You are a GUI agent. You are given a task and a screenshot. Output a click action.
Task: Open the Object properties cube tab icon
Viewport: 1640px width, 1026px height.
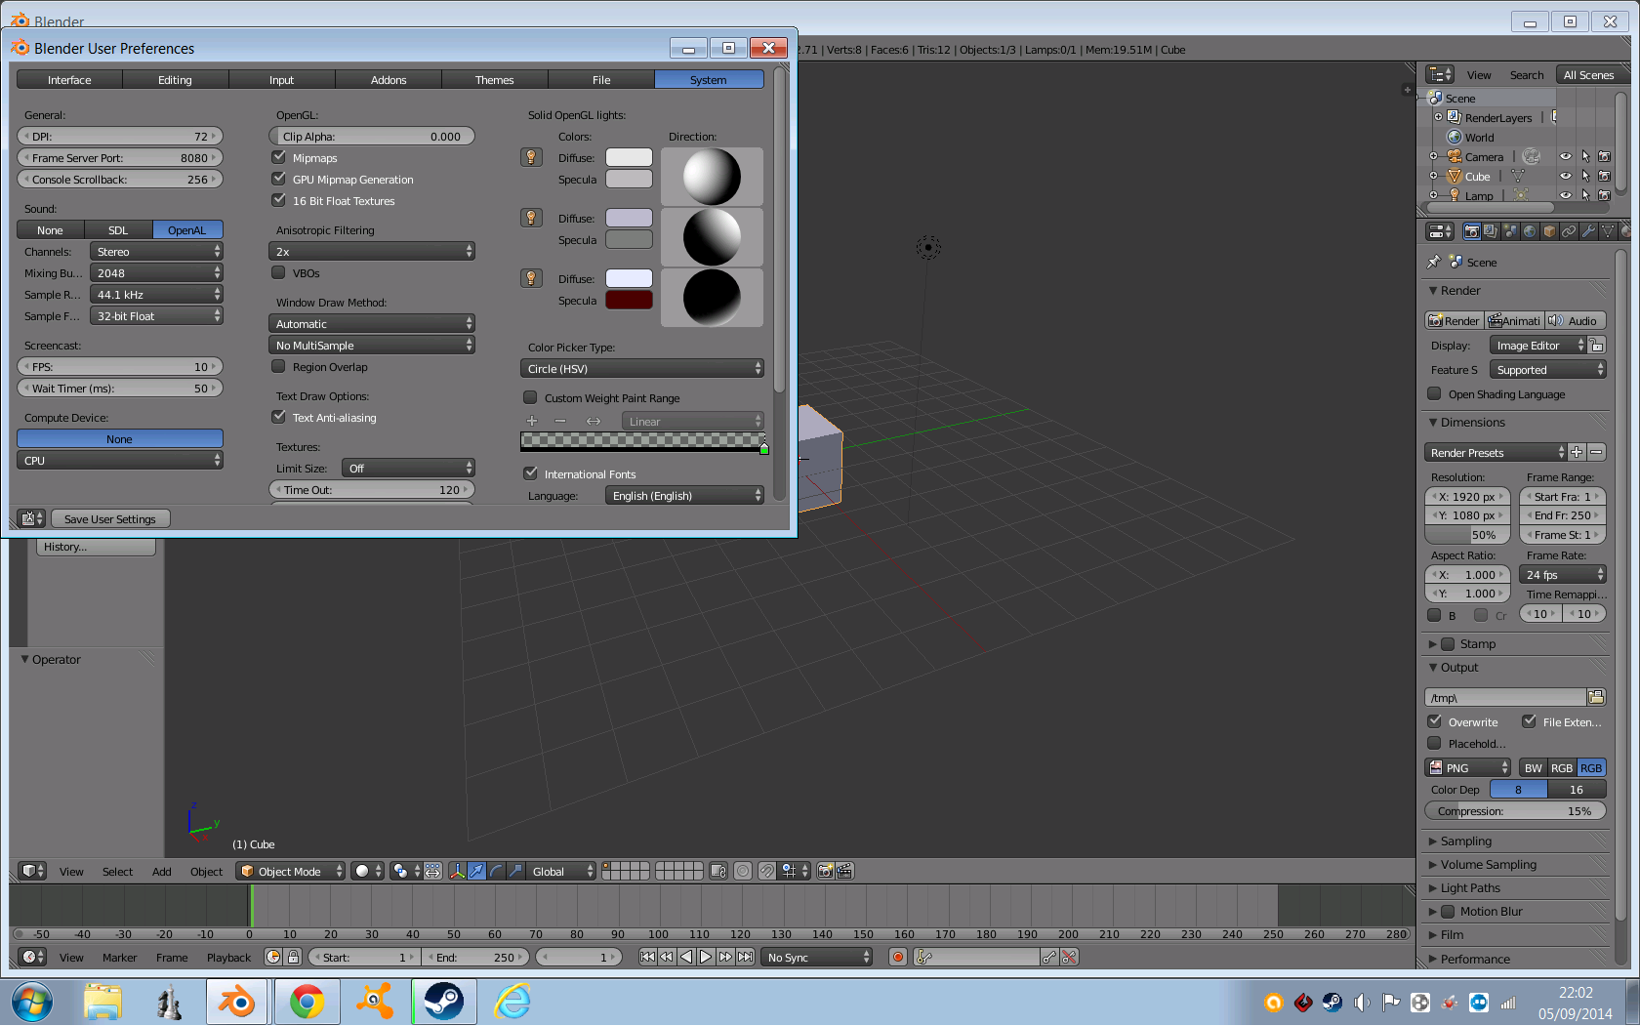[x=1549, y=231]
